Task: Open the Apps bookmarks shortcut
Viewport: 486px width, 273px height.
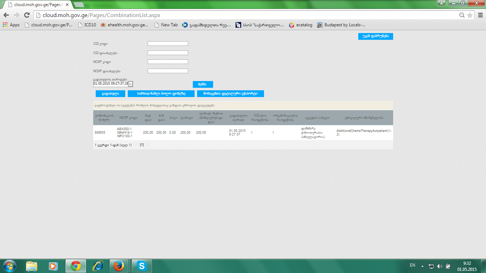Action: tap(11, 25)
